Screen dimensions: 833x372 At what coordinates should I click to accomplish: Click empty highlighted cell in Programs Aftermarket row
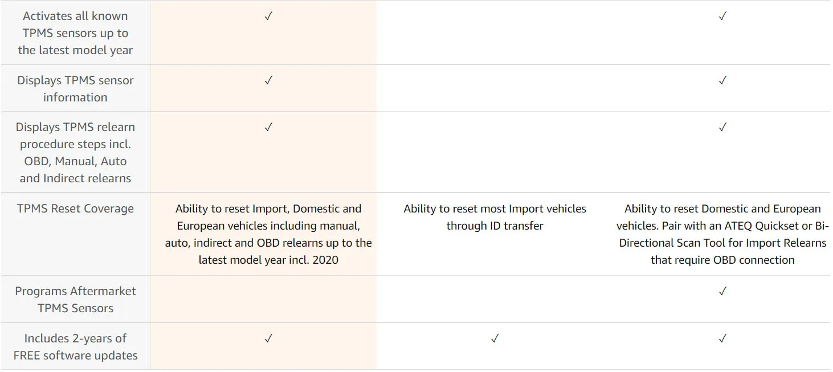pos(263,299)
